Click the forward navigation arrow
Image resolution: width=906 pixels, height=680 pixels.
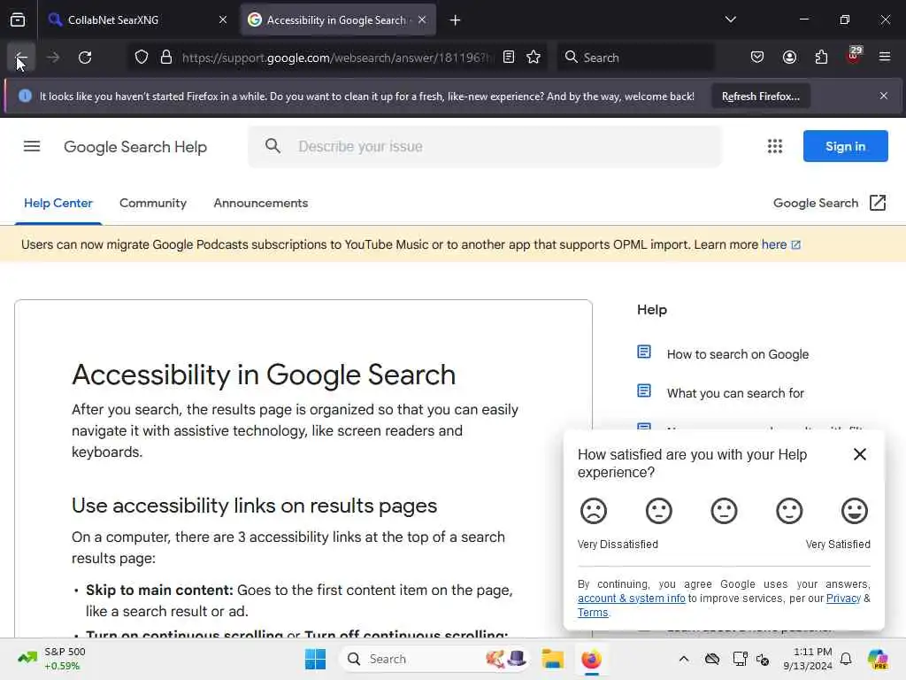53,58
